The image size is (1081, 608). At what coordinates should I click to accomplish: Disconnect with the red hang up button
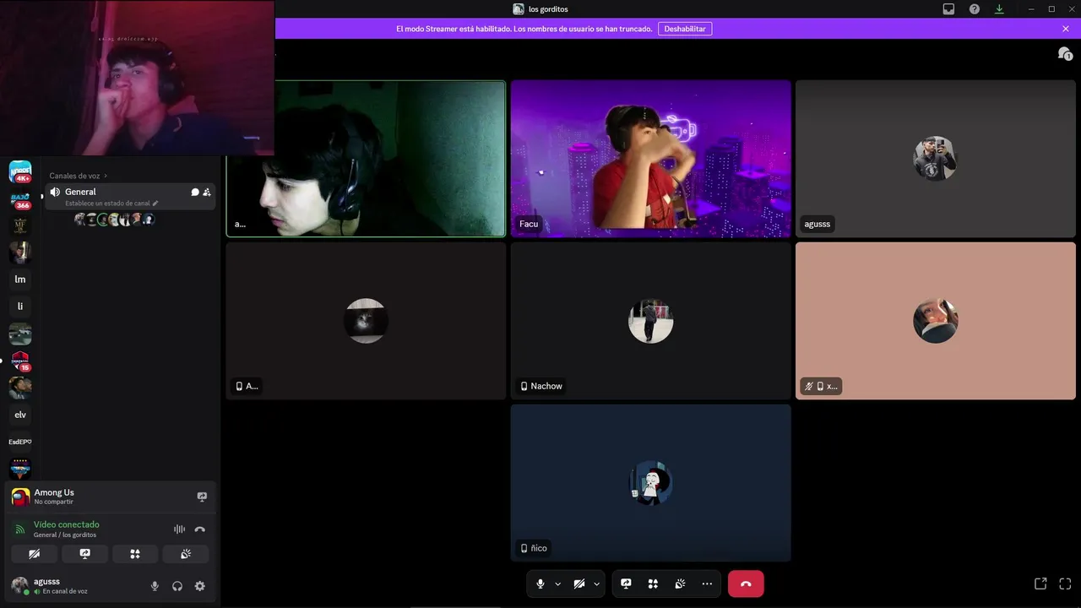pyautogui.click(x=746, y=584)
